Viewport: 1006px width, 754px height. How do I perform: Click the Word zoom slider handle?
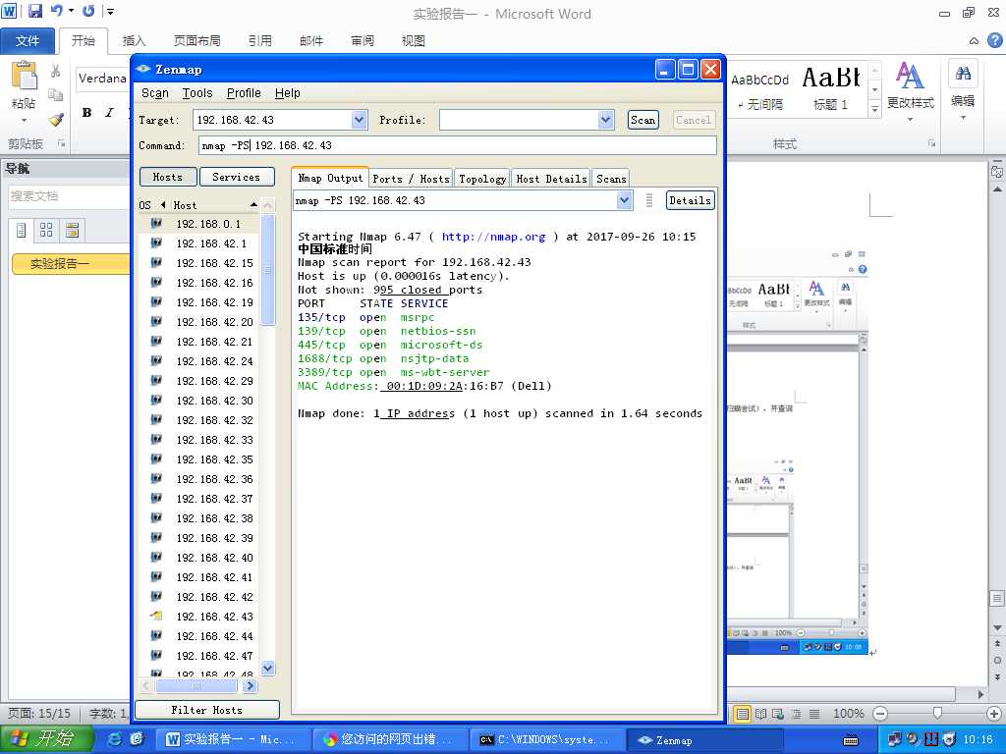point(937,714)
